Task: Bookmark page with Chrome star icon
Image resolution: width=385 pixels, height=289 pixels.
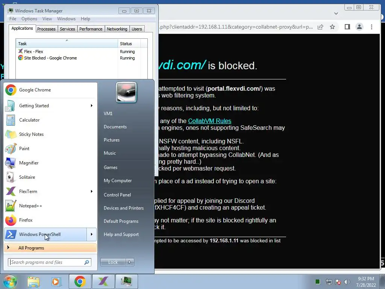Action: [x=332, y=27]
